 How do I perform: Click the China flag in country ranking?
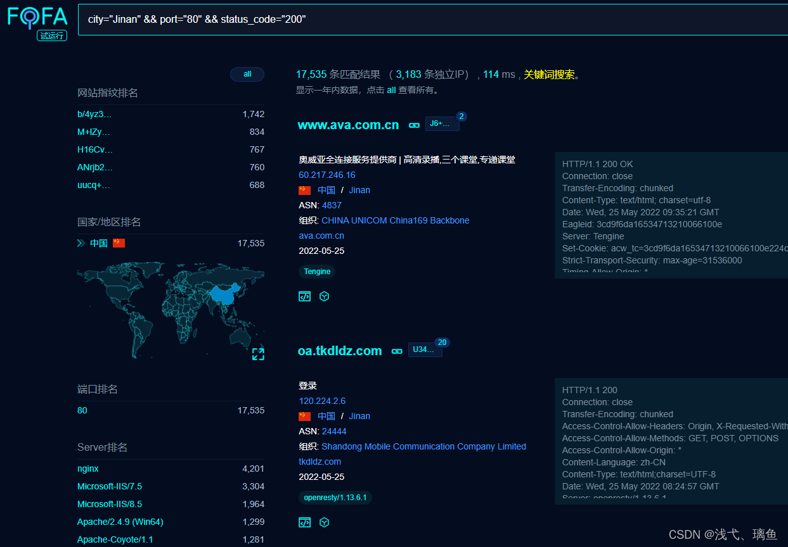pos(119,243)
